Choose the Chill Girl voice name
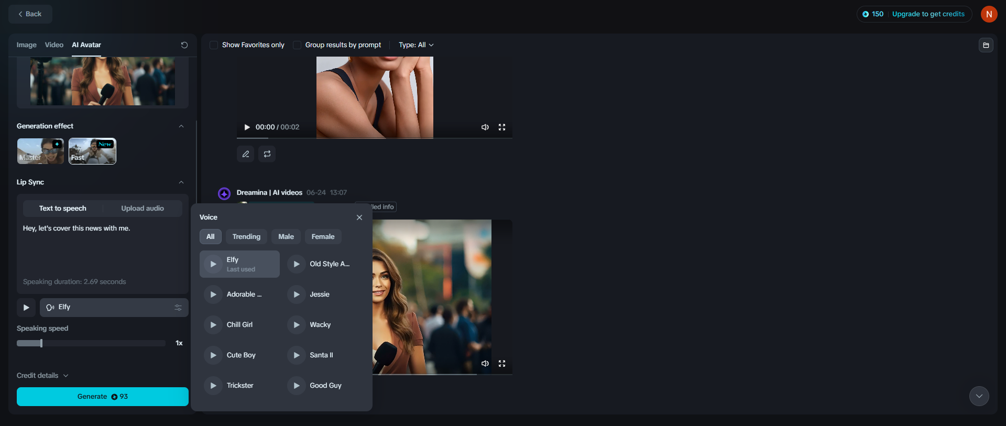Viewport: 1006px width, 426px height. tap(239, 325)
